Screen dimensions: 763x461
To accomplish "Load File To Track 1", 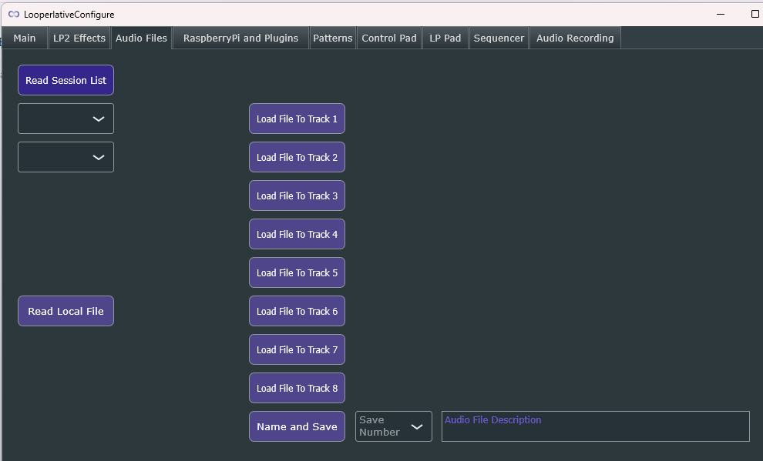I will (x=297, y=119).
